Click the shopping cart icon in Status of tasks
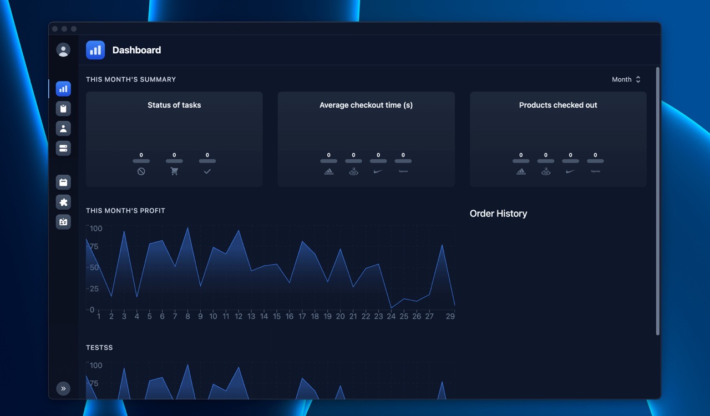This screenshot has width=710, height=416. click(174, 171)
